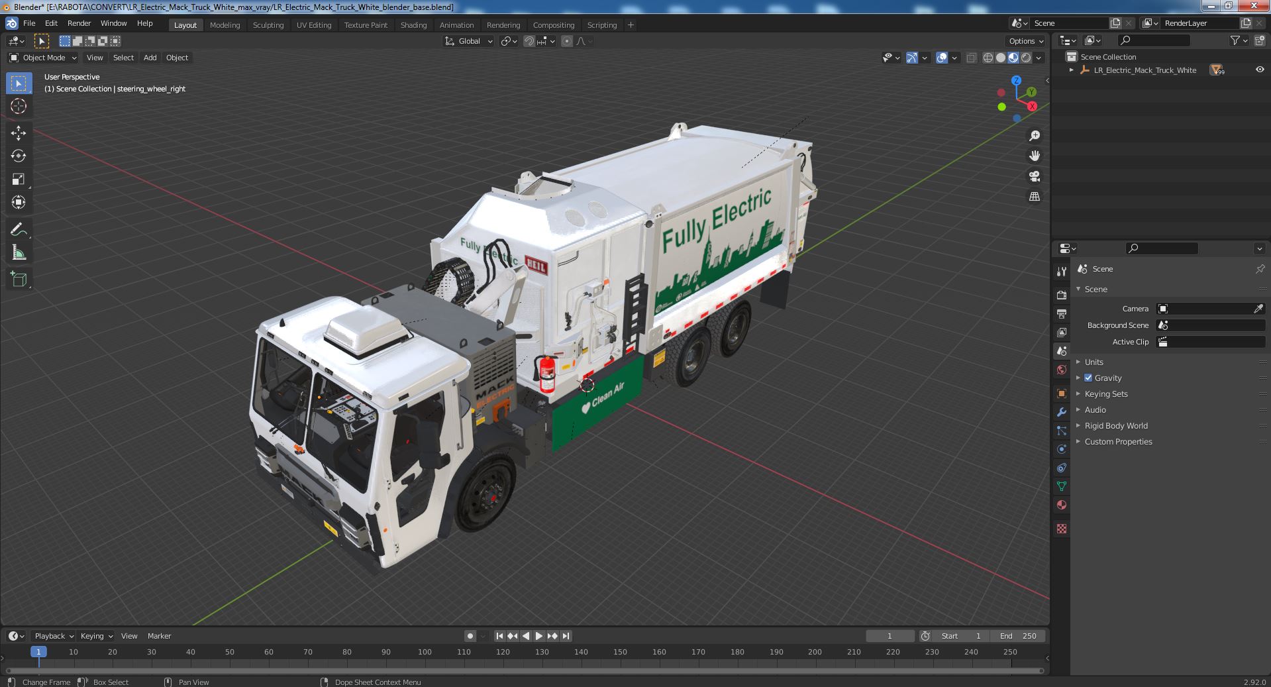This screenshot has width=1271, height=687.
Task: Click the pan view hand icon
Action: pyautogui.click(x=1034, y=156)
